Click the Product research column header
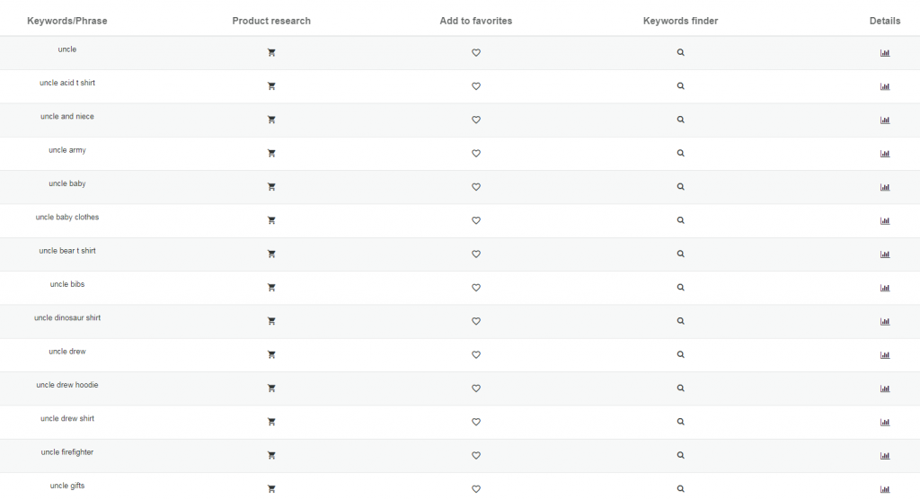 coord(271,22)
